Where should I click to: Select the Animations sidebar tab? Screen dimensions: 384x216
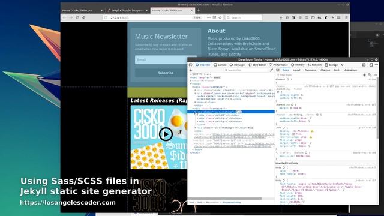pyautogui.click(x=350, y=70)
